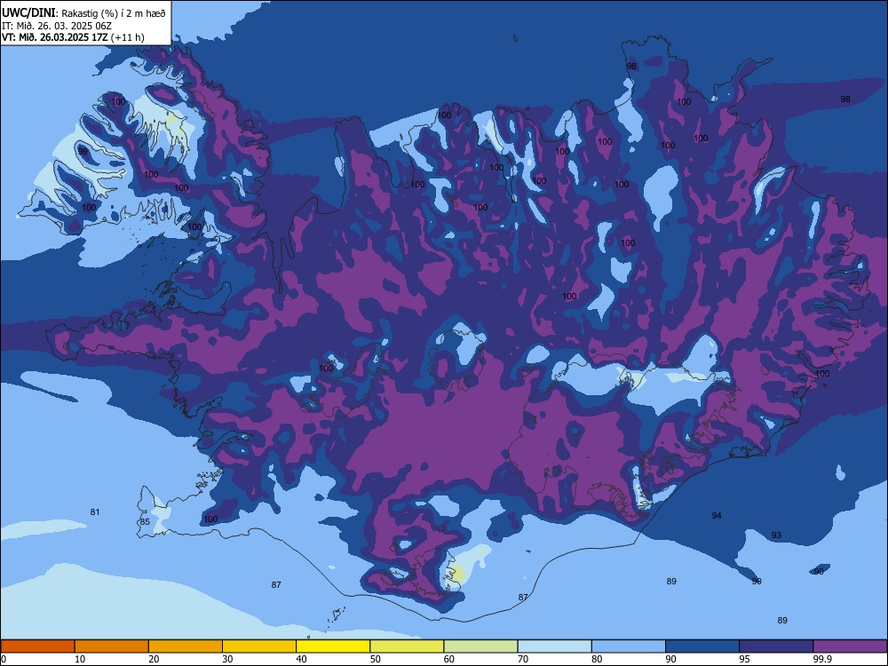Click the '(+11 h)' forecast offset text
Image resolution: width=888 pixels, height=666 pixels.
[127, 37]
